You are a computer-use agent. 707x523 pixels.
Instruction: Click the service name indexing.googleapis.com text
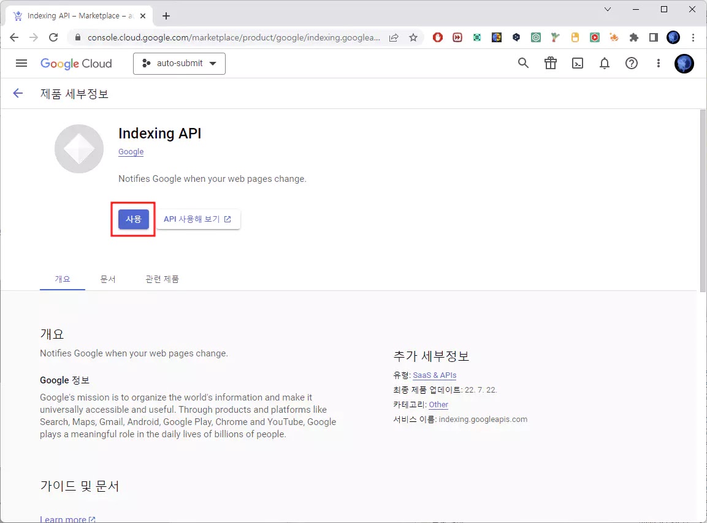(x=483, y=420)
